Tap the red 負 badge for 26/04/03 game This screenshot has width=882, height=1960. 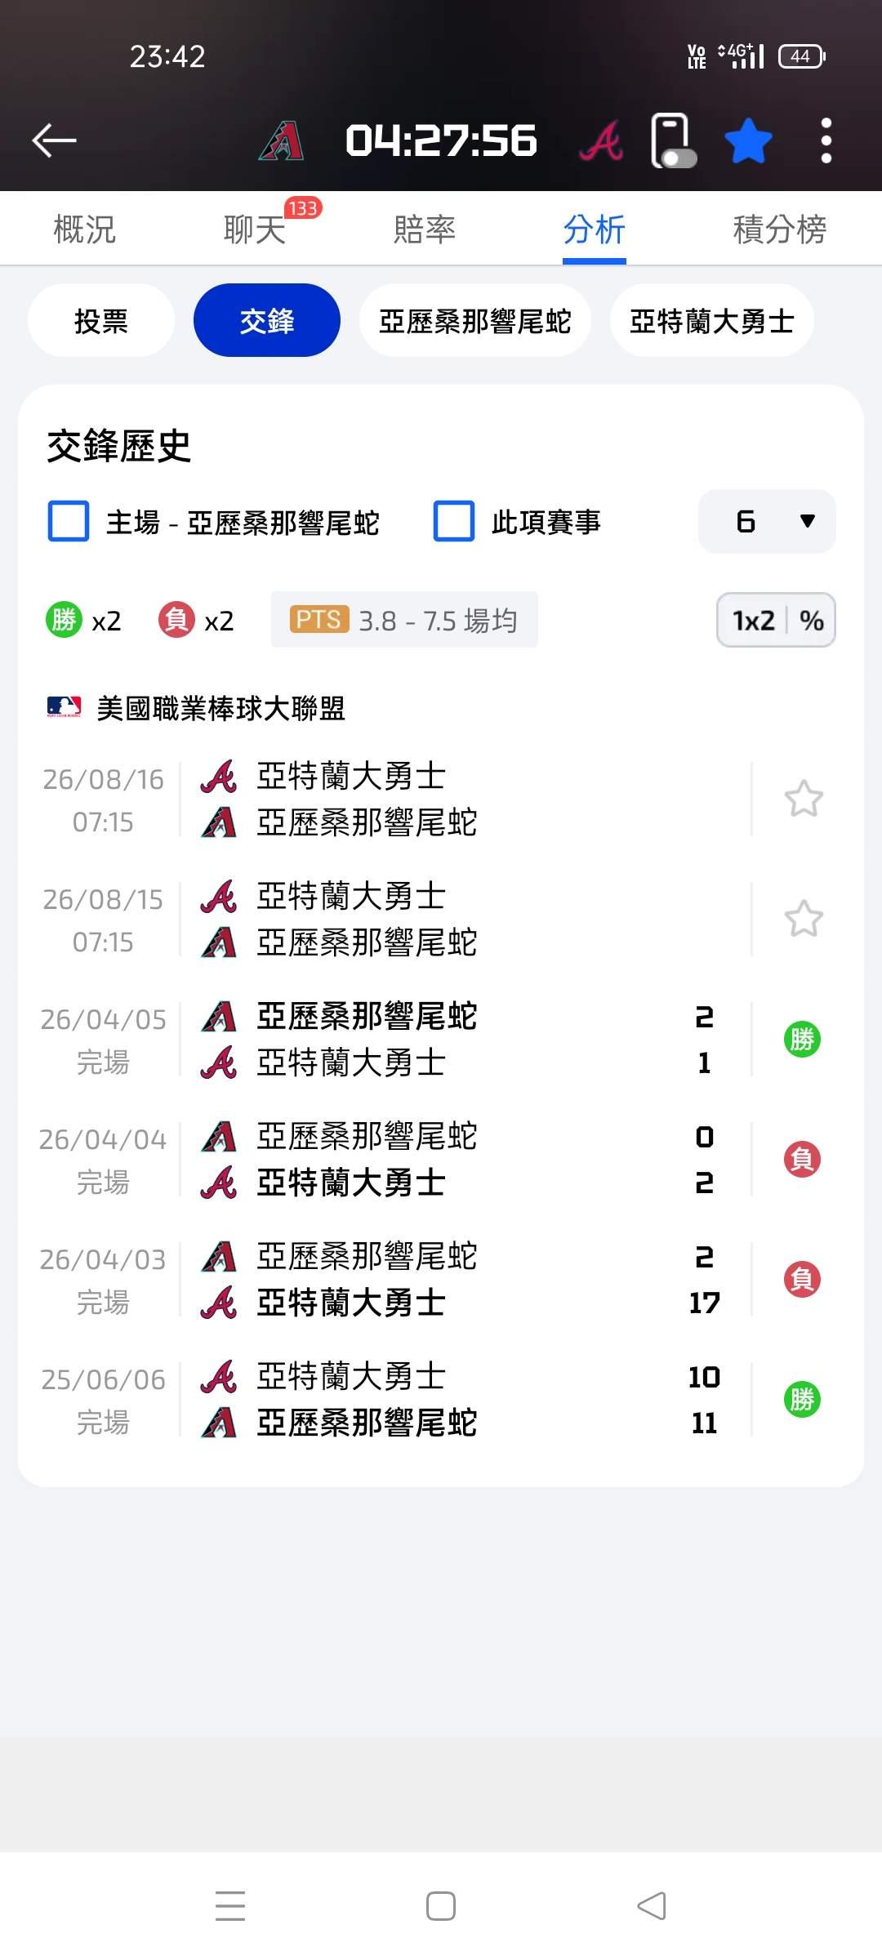click(x=802, y=1279)
